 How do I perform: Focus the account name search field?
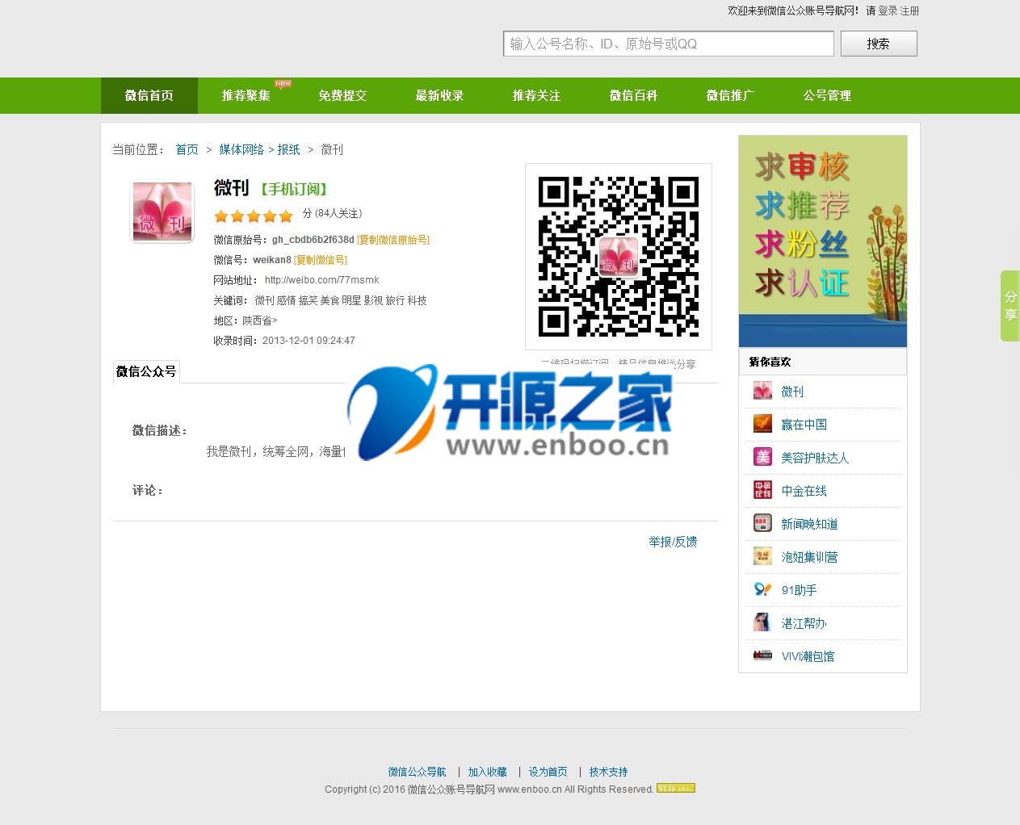(669, 44)
